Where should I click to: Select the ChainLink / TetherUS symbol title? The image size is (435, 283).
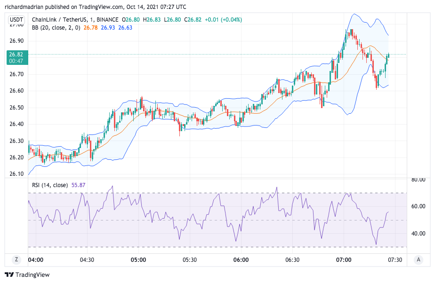pyautogui.click(x=60, y=20)
